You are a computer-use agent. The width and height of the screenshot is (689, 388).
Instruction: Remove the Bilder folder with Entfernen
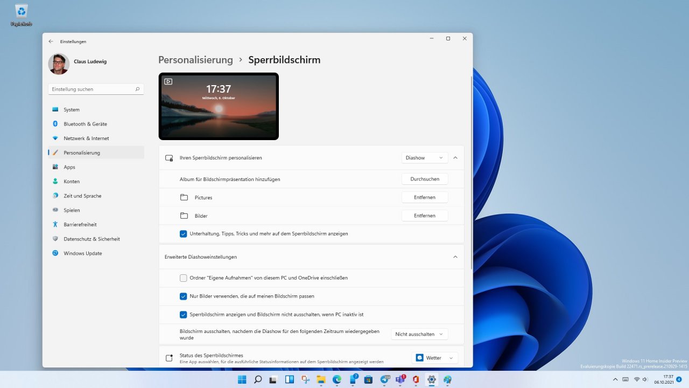(425, 216)
